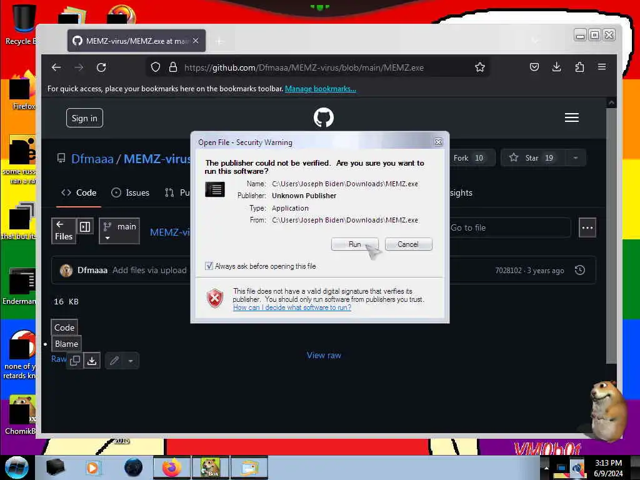Click Run in the Security Warning dialog
The height and width of the screenshot is (480, 640).
tap(354, 244)
